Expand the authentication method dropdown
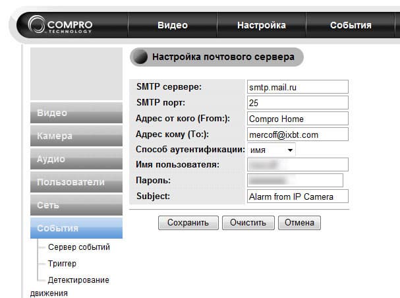The image size is (400, 298). (x=271, y=150)
